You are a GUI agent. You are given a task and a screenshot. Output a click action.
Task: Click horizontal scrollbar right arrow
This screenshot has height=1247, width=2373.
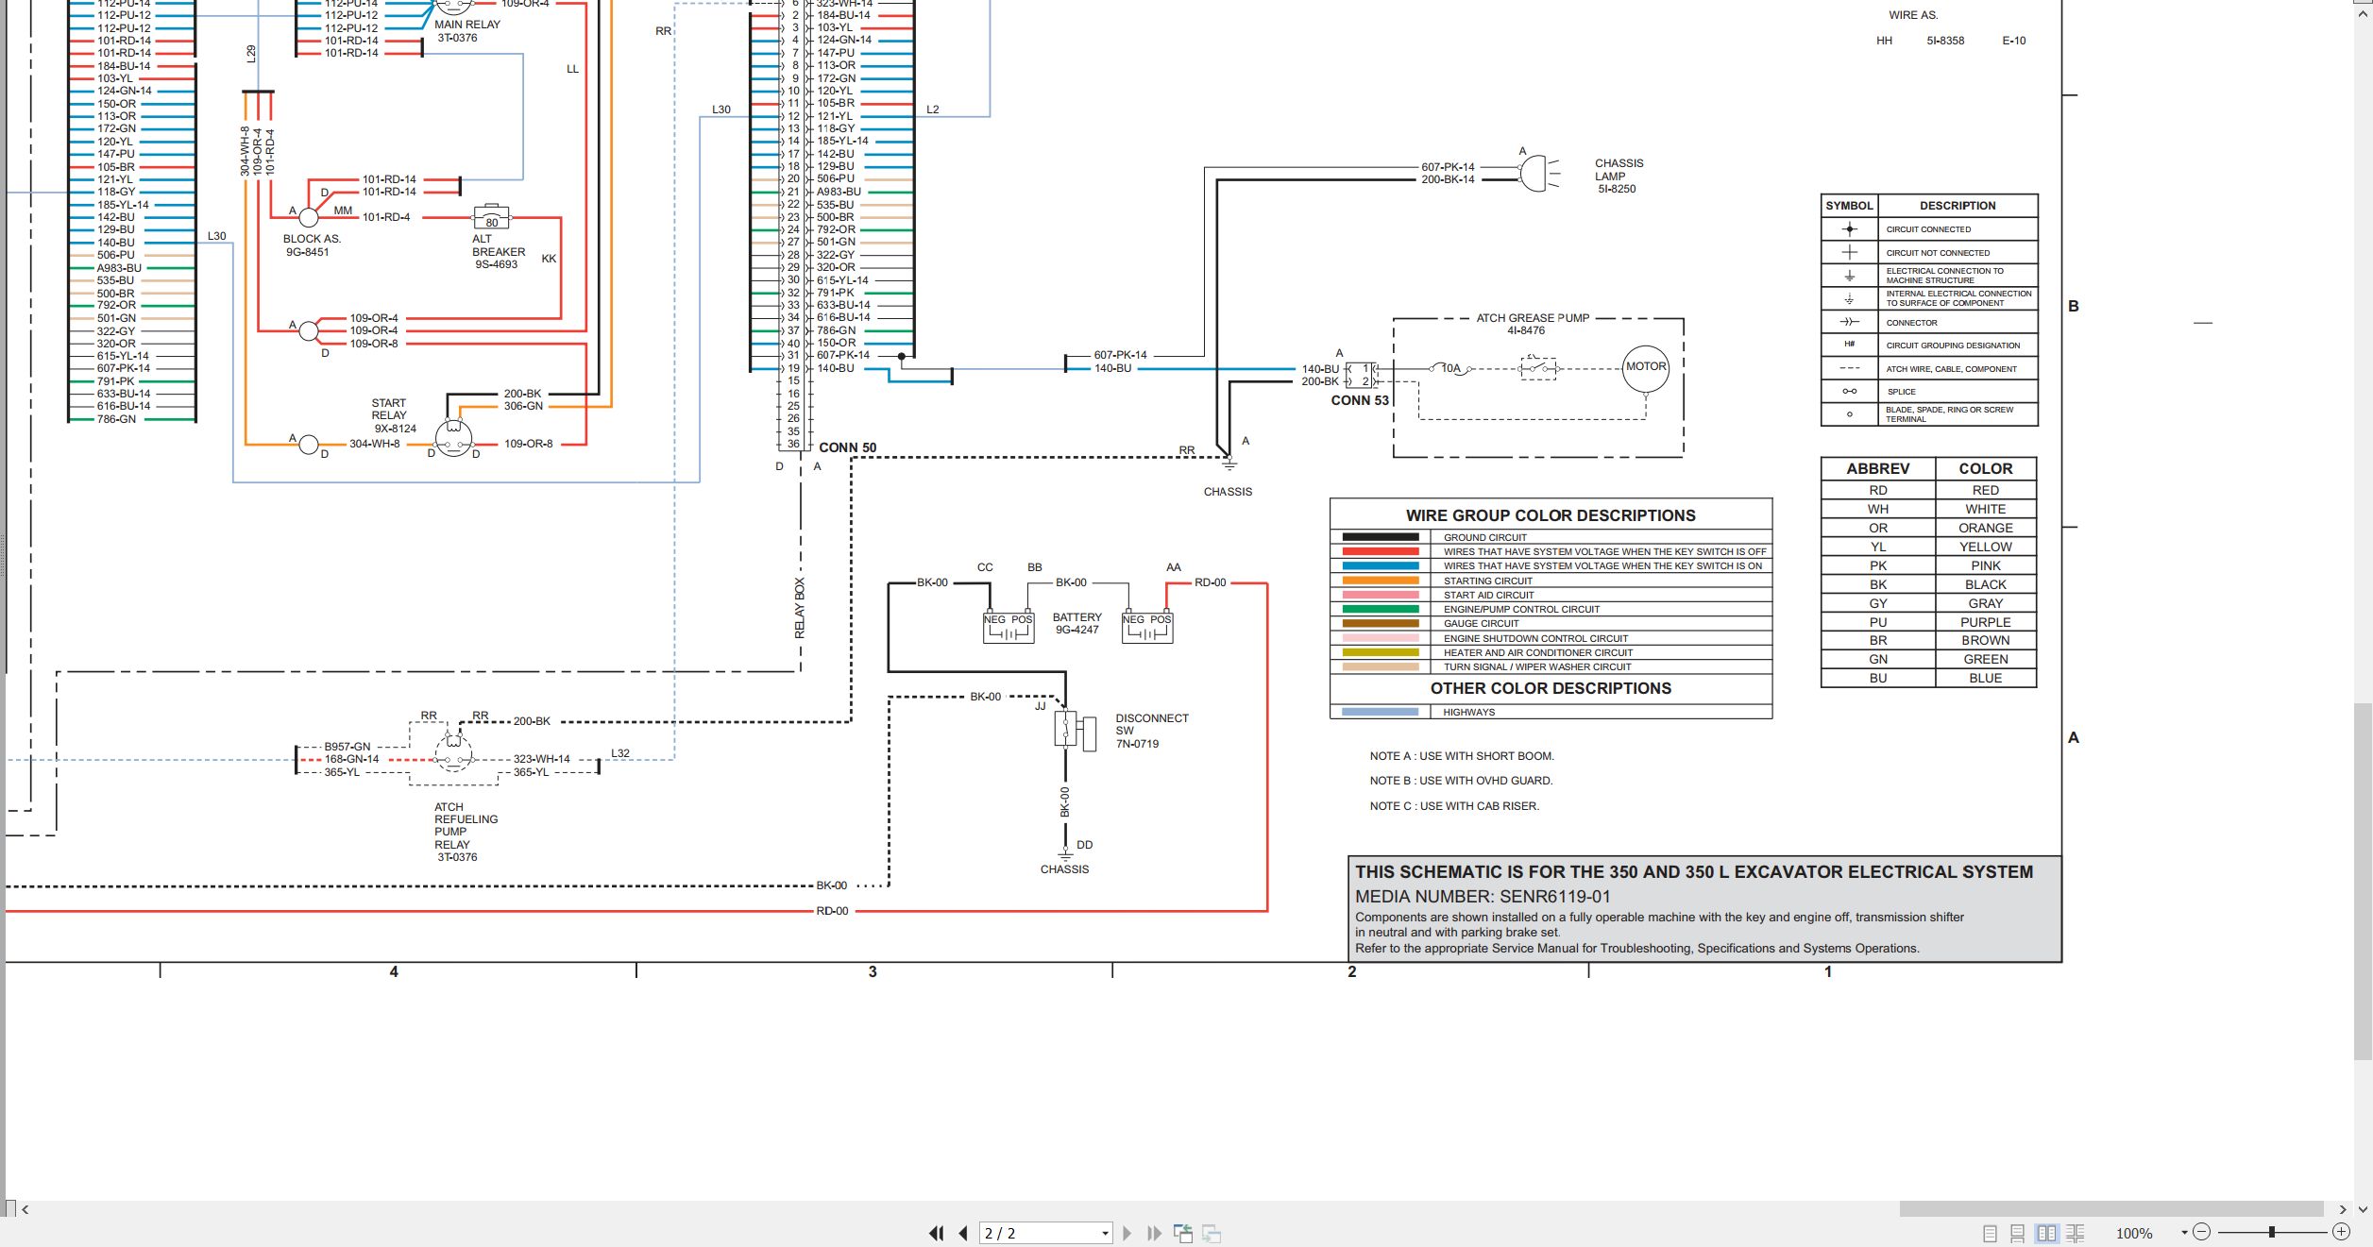[2343, 1209]
